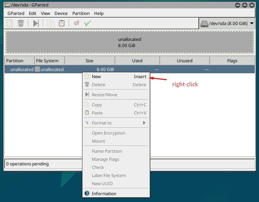Click the Copy partition toolbar icon
This screenshot has height=202, width=259.
point(50,23)
